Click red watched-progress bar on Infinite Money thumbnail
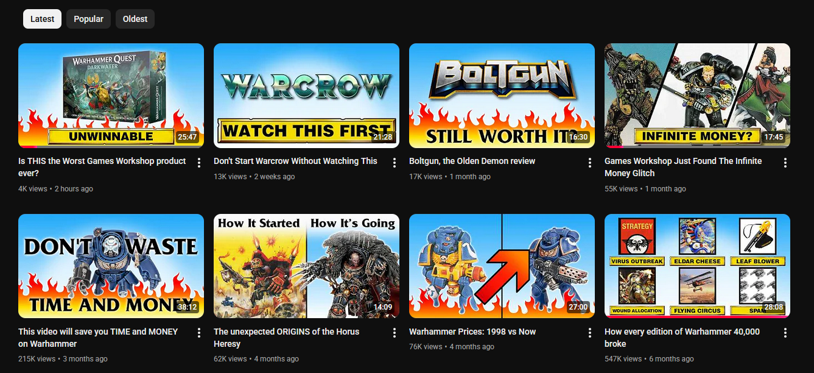Viewport: 814px width, 373px height. point(614,147)
